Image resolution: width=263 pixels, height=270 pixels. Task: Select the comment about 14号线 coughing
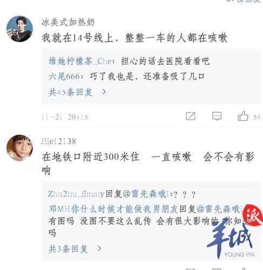134,38
